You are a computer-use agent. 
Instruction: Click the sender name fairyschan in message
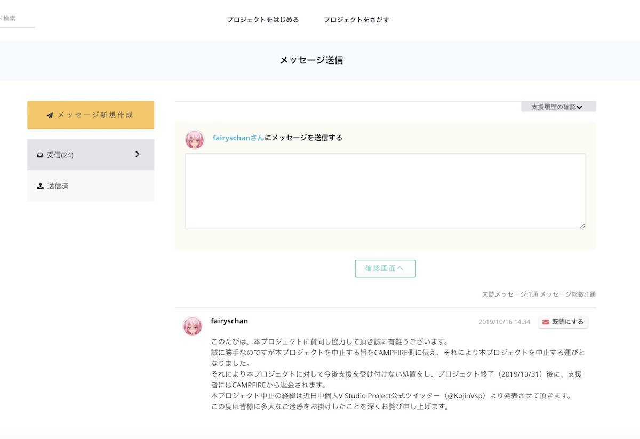229,321
